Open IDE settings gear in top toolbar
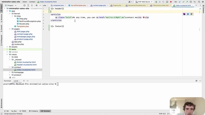Viewport: 205px width, 115px height. [x=203, y=2]
